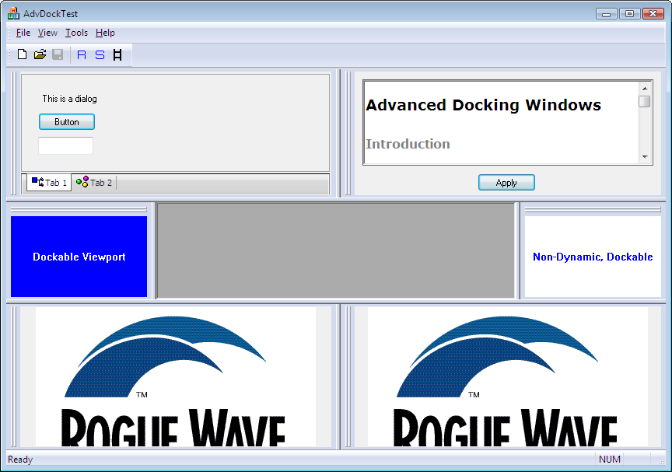This screenshot has height=472, width=672.
Task: Click the Apply button
Action: [x=506, y=183]
